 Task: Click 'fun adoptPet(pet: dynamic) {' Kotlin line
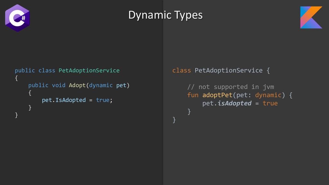[240, 95]
